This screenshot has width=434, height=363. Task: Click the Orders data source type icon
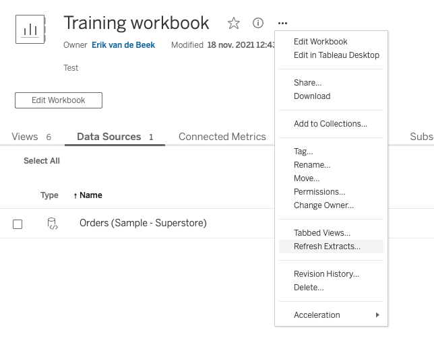point(53,224)
